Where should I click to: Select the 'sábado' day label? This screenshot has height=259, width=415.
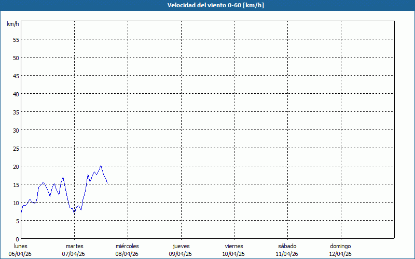[287, 246]
